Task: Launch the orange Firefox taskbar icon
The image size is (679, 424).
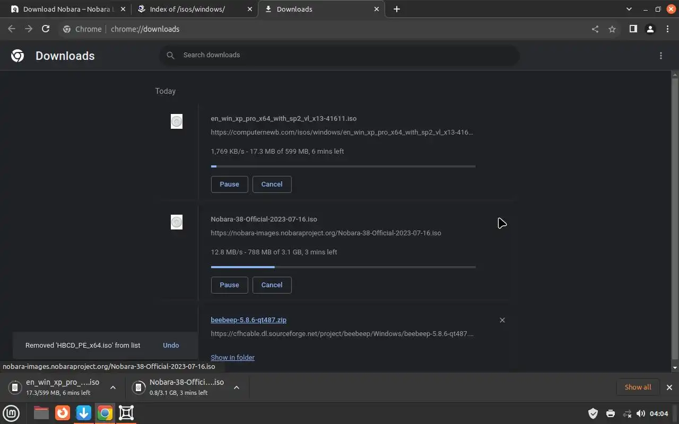Action: tap(63, 413)
